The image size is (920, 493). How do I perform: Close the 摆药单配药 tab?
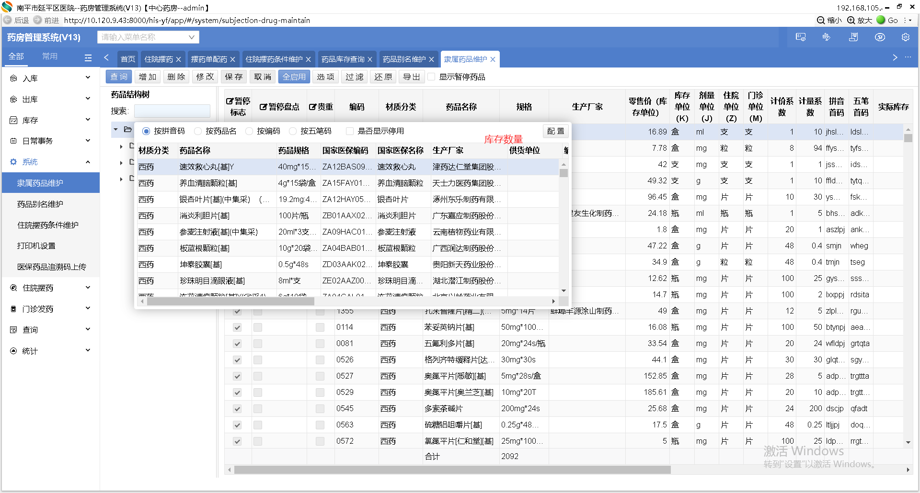232,59
